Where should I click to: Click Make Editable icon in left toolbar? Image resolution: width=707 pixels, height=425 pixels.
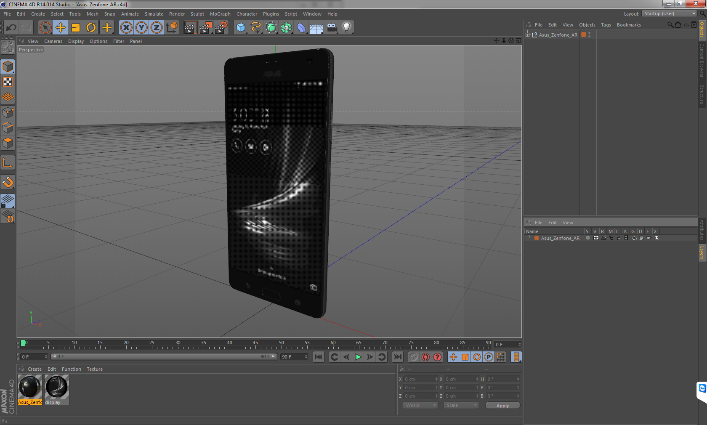pos(8,47)
